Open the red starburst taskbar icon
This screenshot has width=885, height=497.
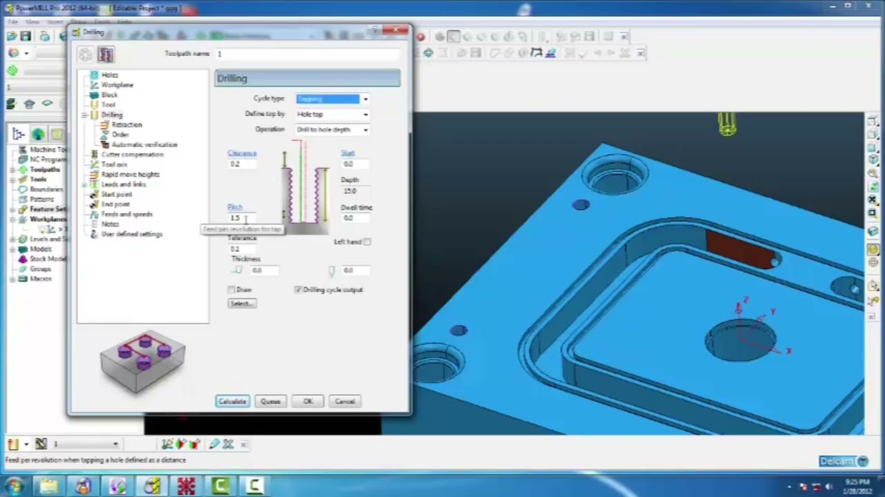(186, 486)
